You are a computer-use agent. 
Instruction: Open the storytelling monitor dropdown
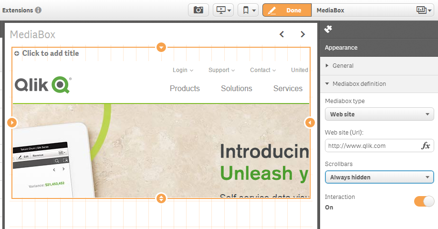point(223,10)
